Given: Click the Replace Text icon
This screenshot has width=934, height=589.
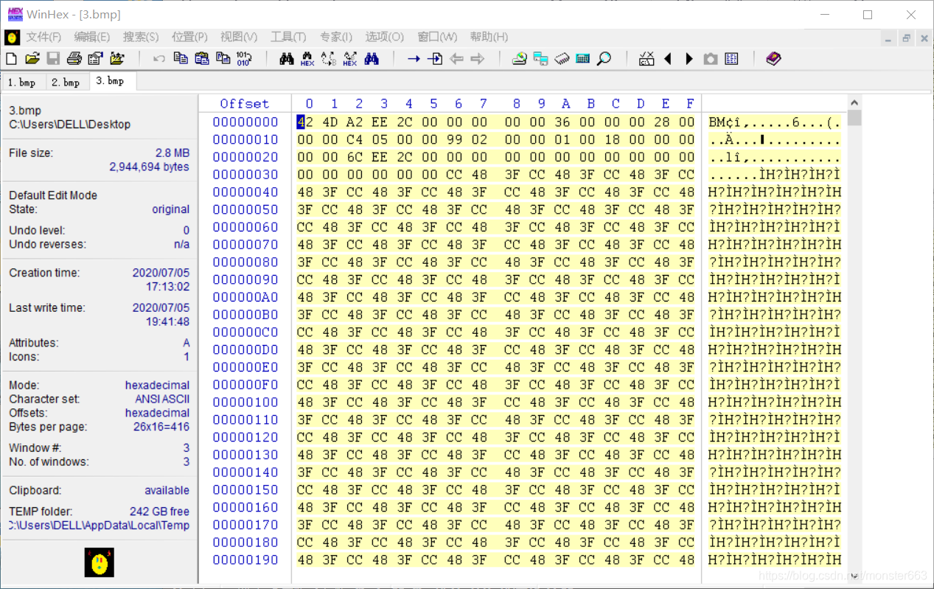Looking at the screenshot, I should coord(329,58).
